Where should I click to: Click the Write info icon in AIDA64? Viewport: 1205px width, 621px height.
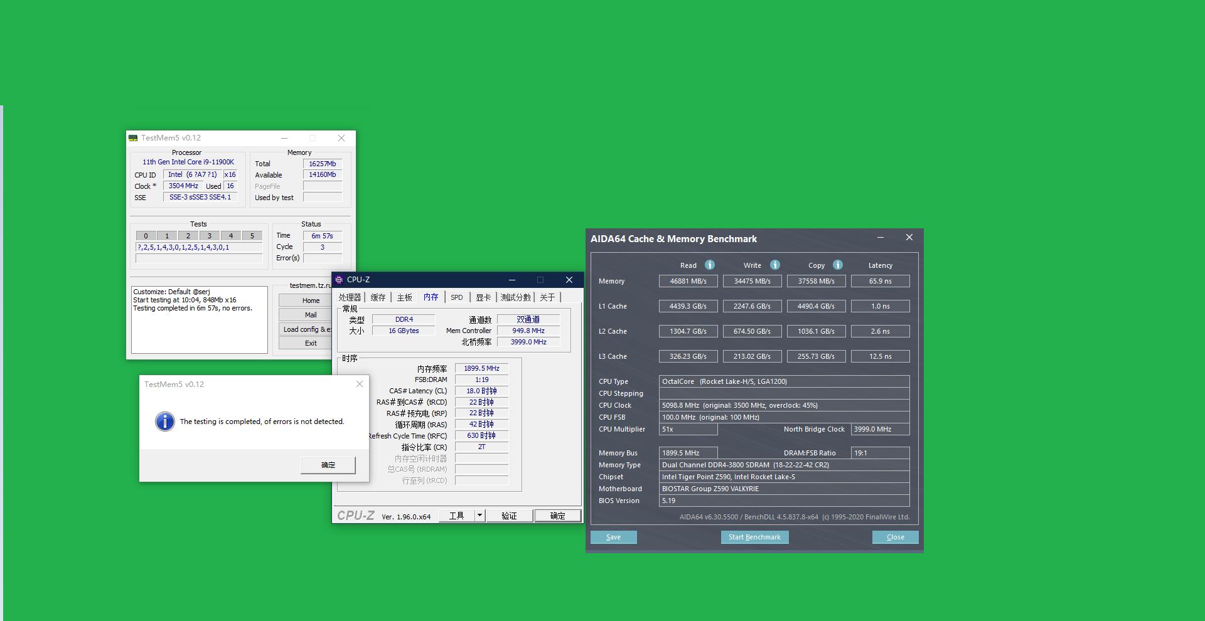tap(775, 265)
